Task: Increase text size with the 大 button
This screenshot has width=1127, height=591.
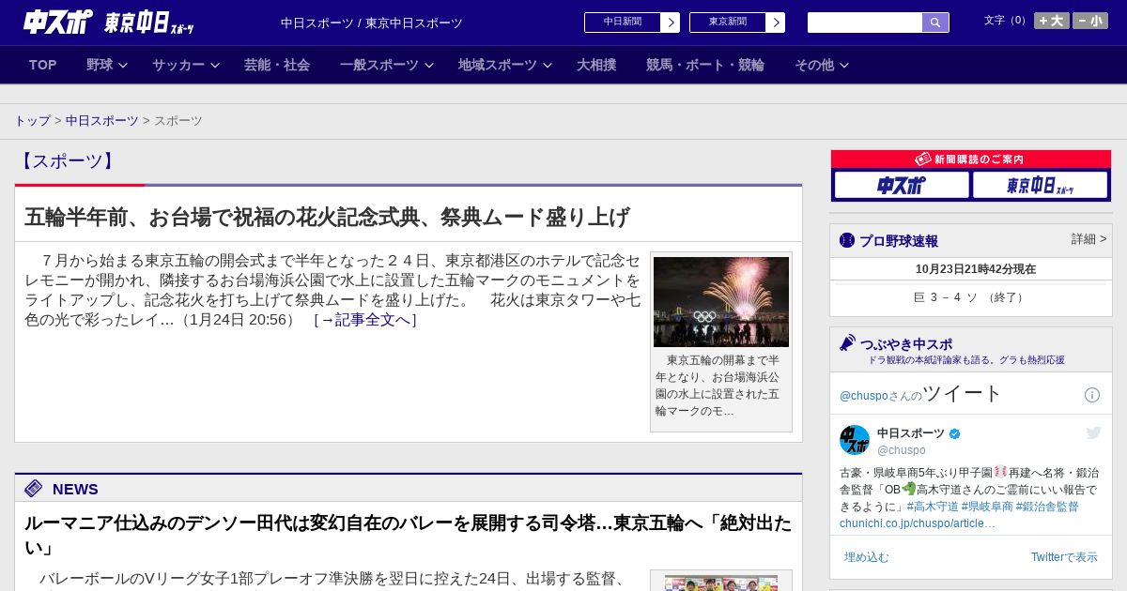Action: pos(1052,21)
